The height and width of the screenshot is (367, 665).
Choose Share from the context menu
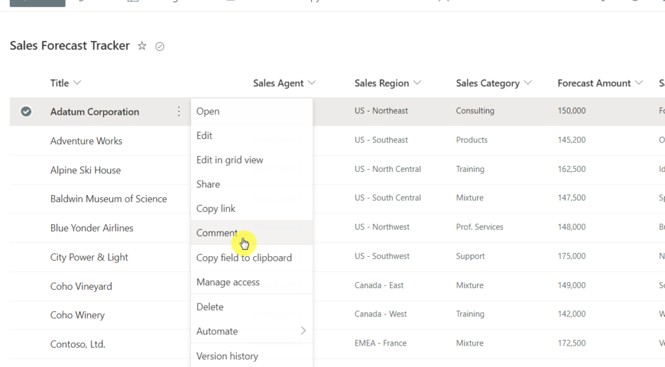pyautogui.click(x=252, y=184)
